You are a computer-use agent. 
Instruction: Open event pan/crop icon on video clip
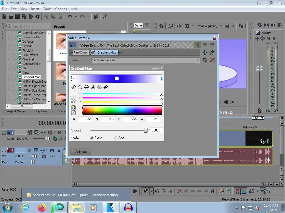(x=263, y=141)
